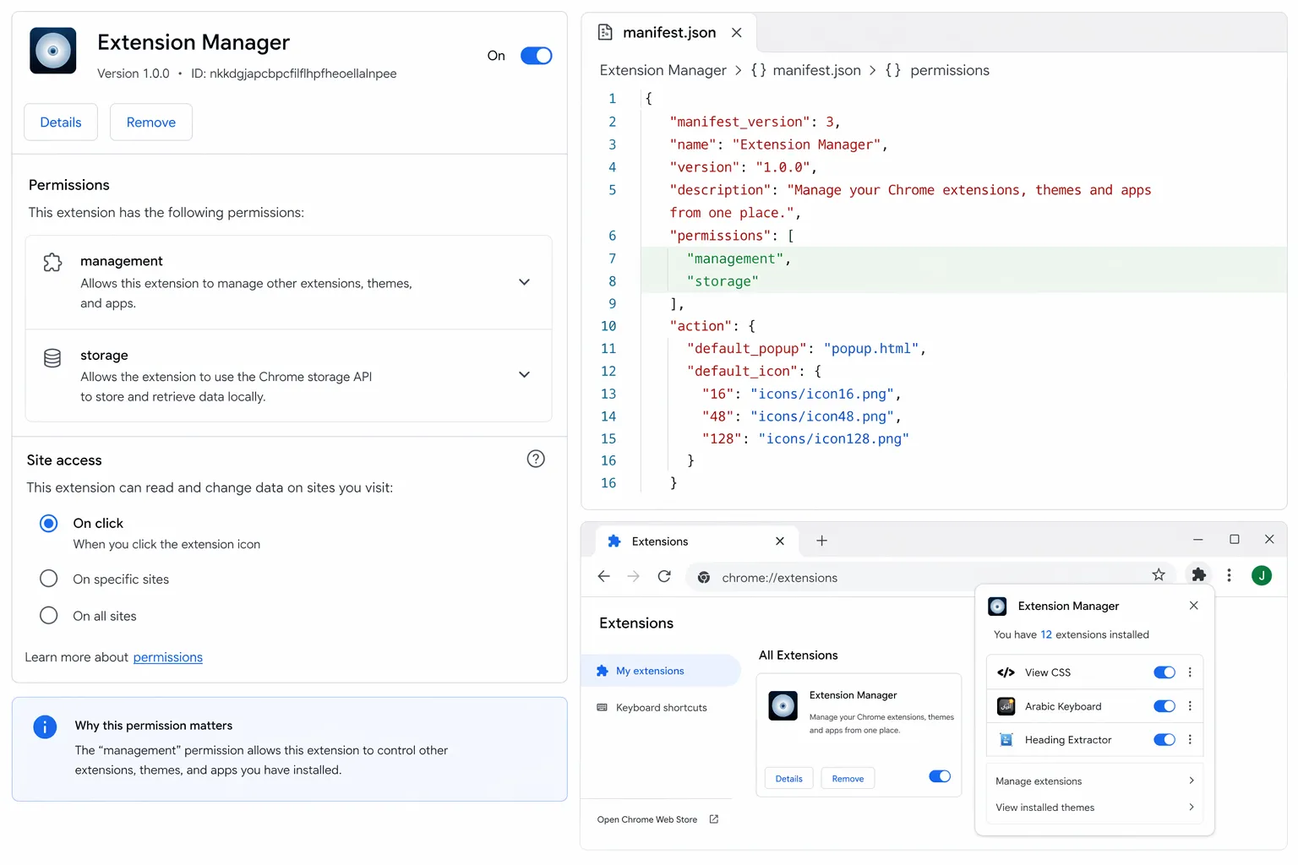Click Remove on the extension card
The width and height of the screenshot is (1298, 865).
point(848,779)
